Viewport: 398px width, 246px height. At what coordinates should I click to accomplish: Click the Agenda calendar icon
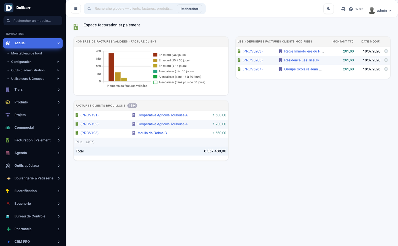tap(8, 153)
